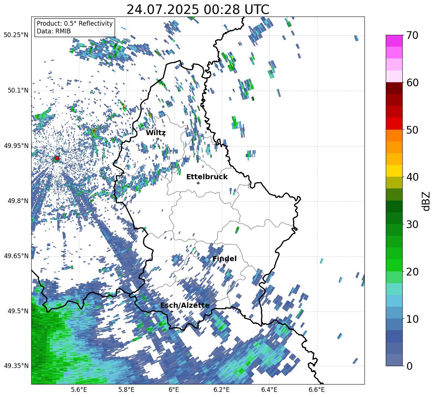Click the 6.4°E longitude label

(x=269, y=390)
